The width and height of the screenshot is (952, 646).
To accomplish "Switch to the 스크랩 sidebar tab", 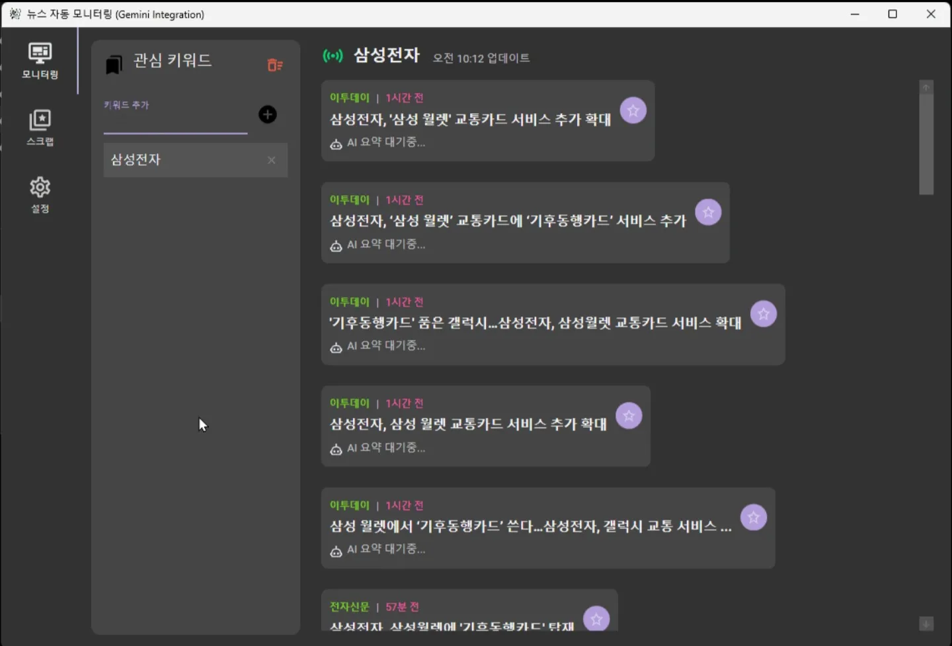I will point(40,128).
